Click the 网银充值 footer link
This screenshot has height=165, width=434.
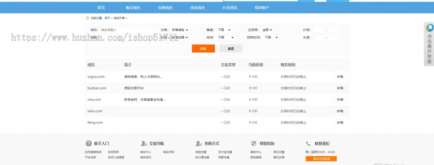tap(224, 157)
